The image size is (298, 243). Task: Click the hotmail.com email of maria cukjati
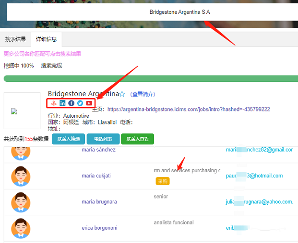point(254,176)
